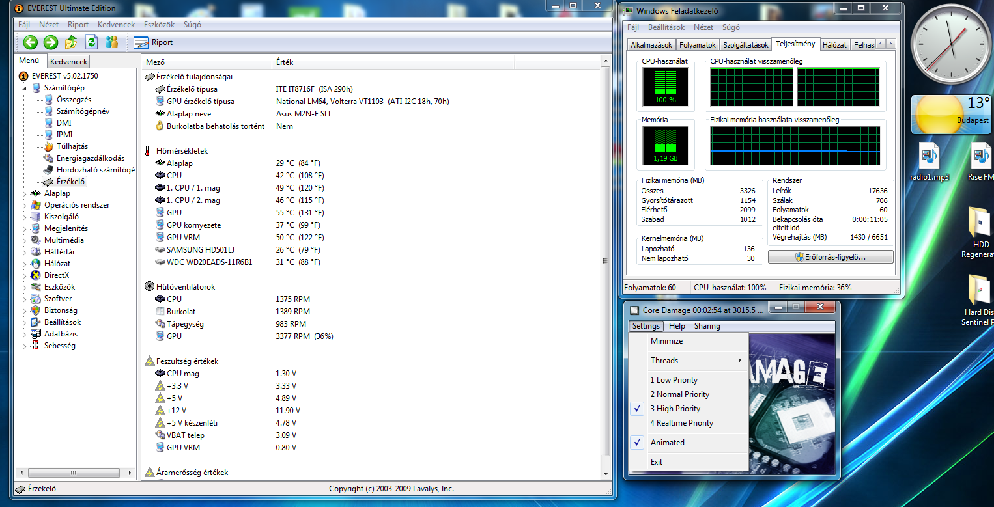Image resolution: width=994 pixels, height=507 pixels.
Task: Expand the Beállítások tree node
Action: 25,322
